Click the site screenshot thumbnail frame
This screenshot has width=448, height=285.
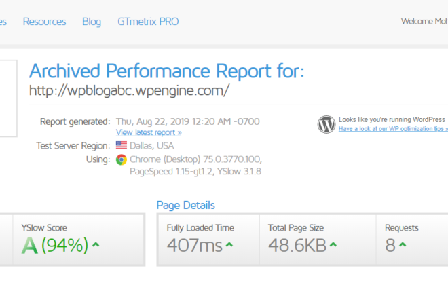(x=8, y=98)
